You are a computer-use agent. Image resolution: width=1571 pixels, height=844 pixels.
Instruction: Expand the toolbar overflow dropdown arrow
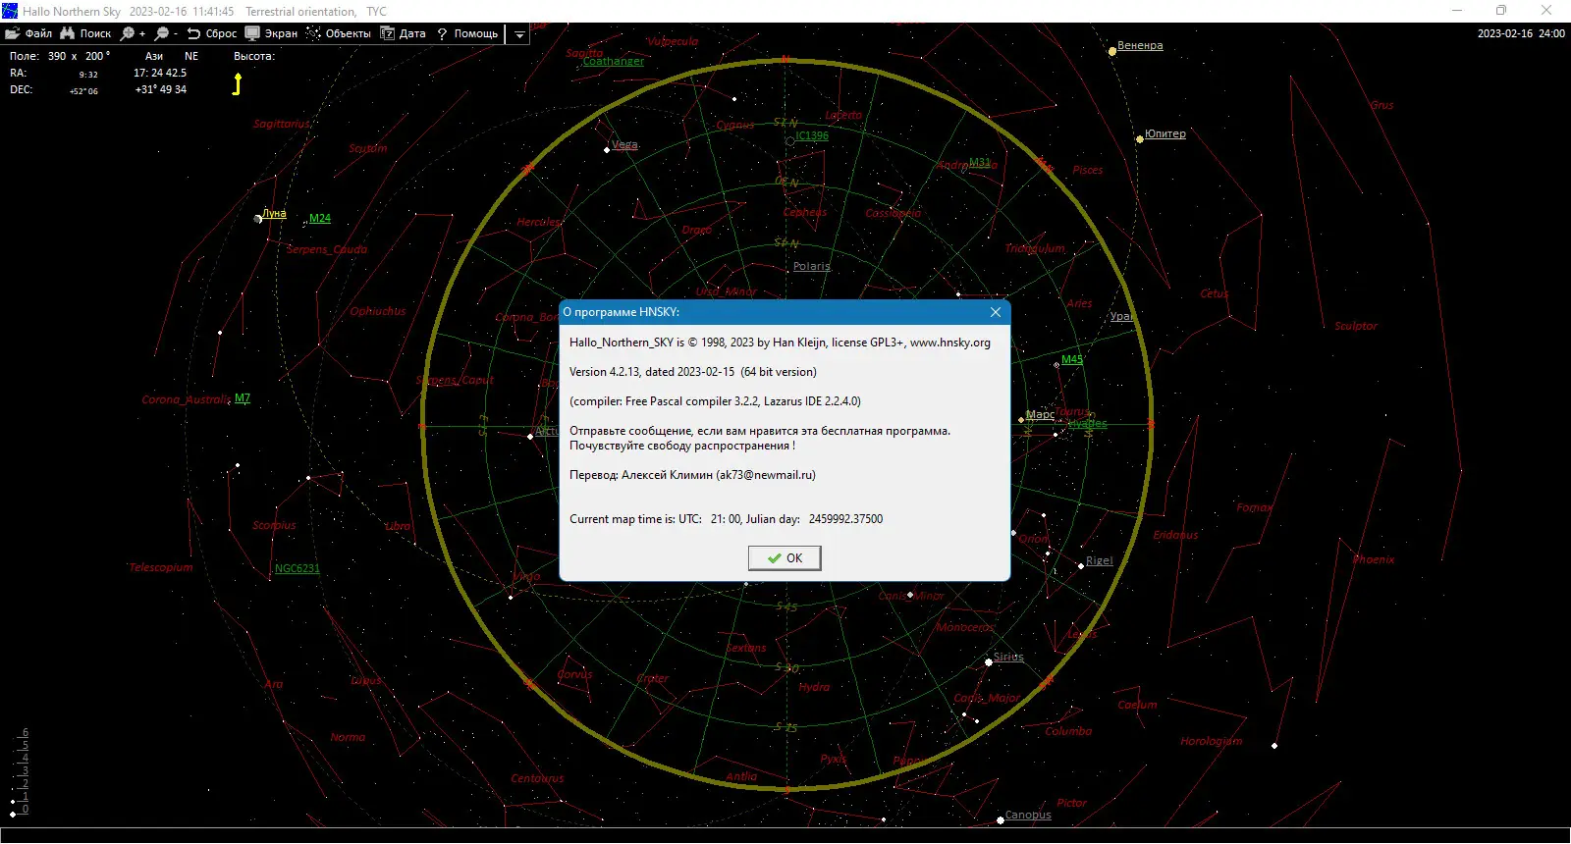pos(519,34)
